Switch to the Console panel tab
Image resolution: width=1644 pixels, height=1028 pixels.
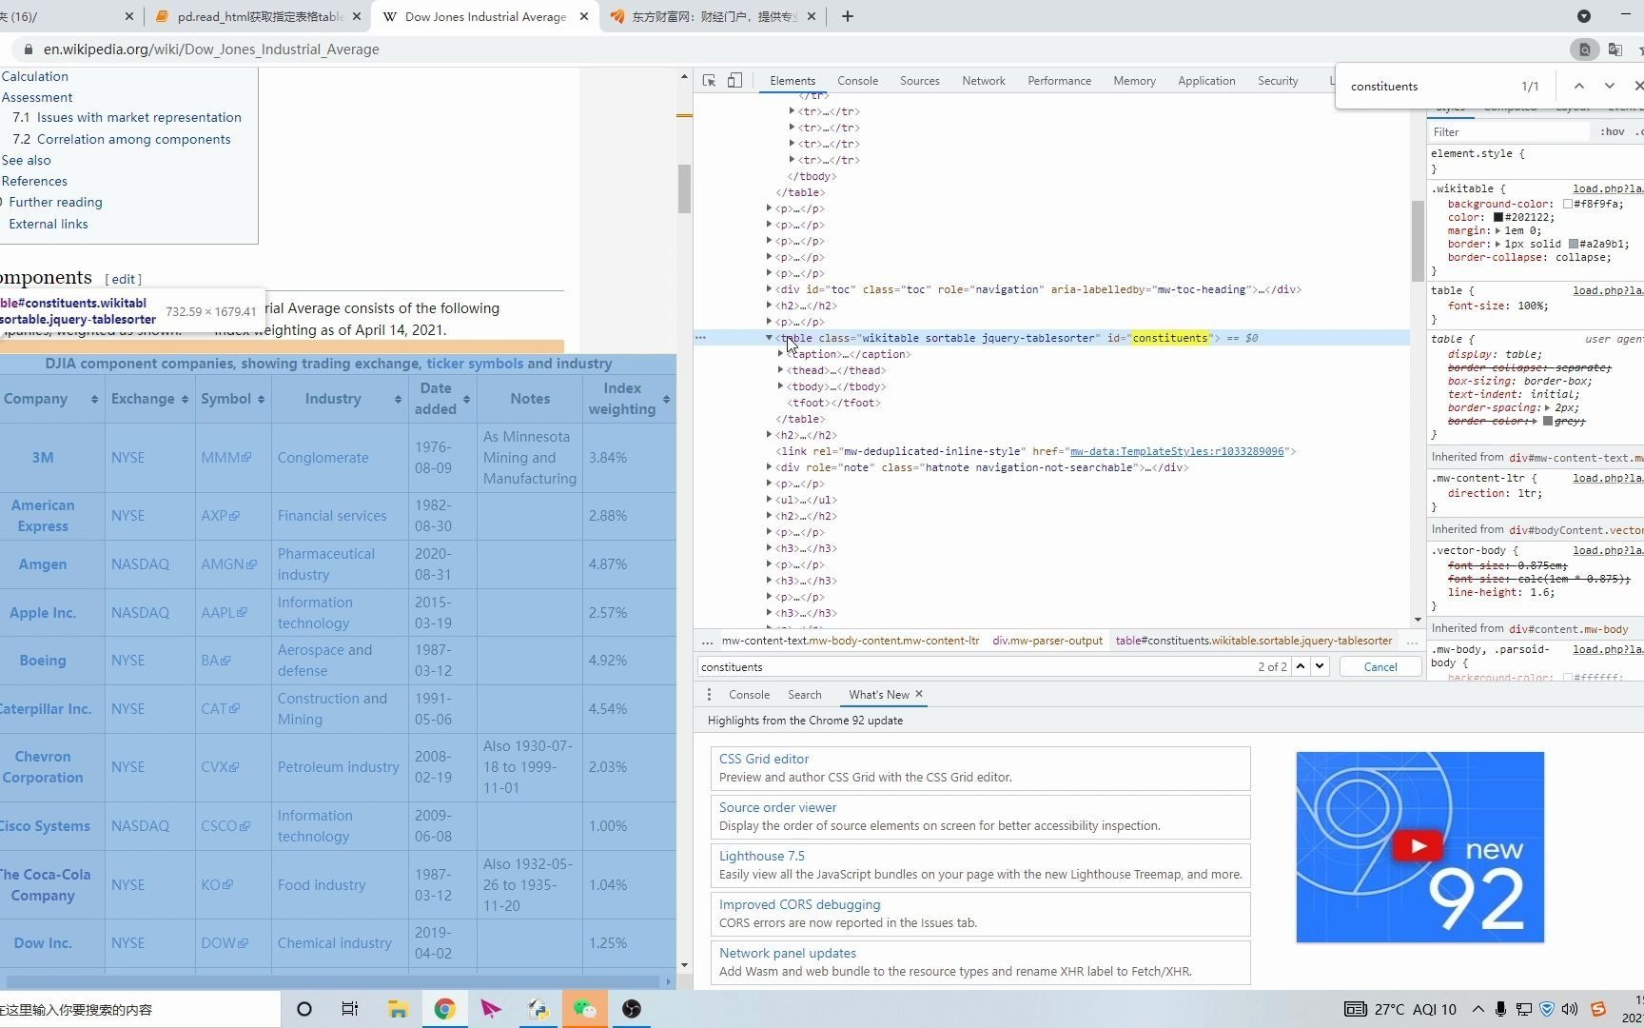pyautogui.click(x=857, y=81)
